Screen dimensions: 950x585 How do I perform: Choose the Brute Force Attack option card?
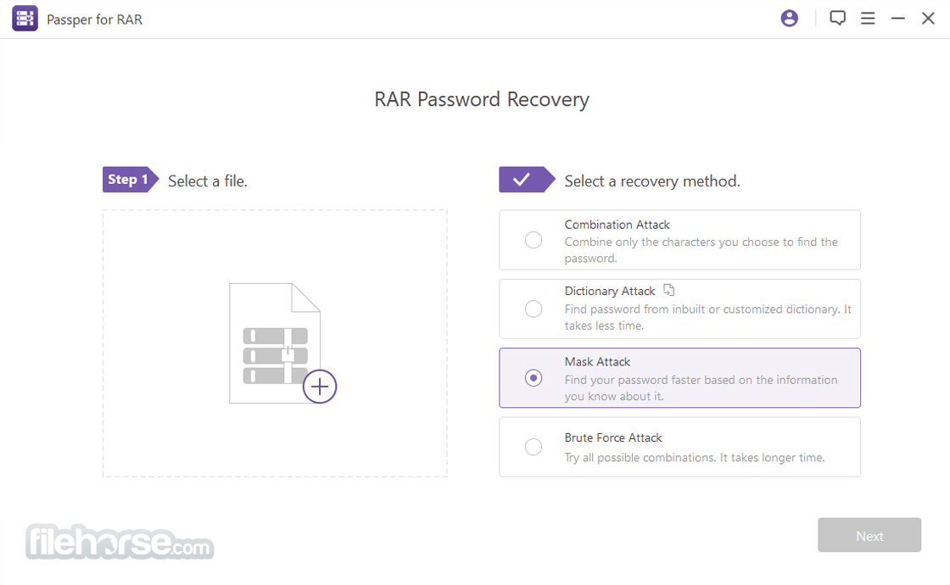679,447
